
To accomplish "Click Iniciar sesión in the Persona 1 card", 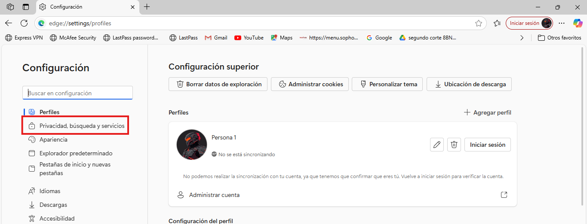I will point(488,145).
